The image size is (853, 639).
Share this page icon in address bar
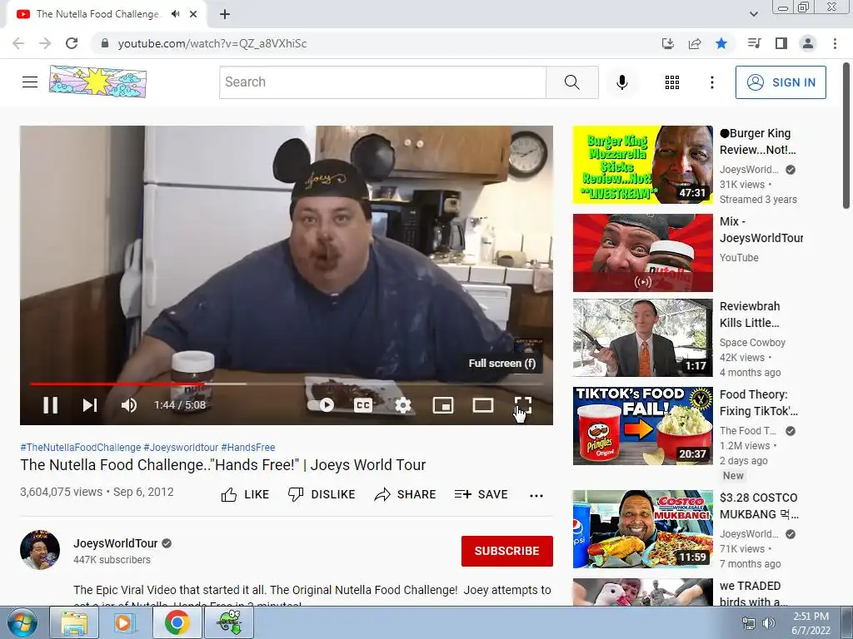(x=695, y=43)
